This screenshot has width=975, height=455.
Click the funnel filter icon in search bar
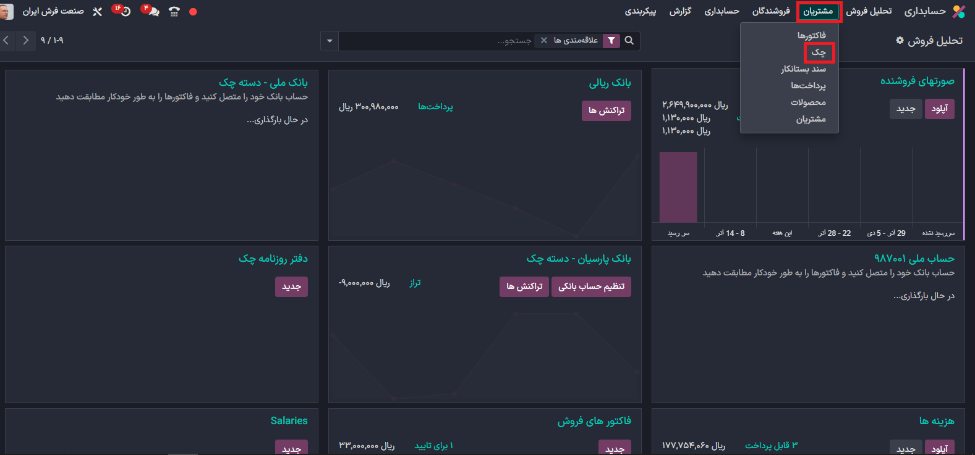pos(611,41)
